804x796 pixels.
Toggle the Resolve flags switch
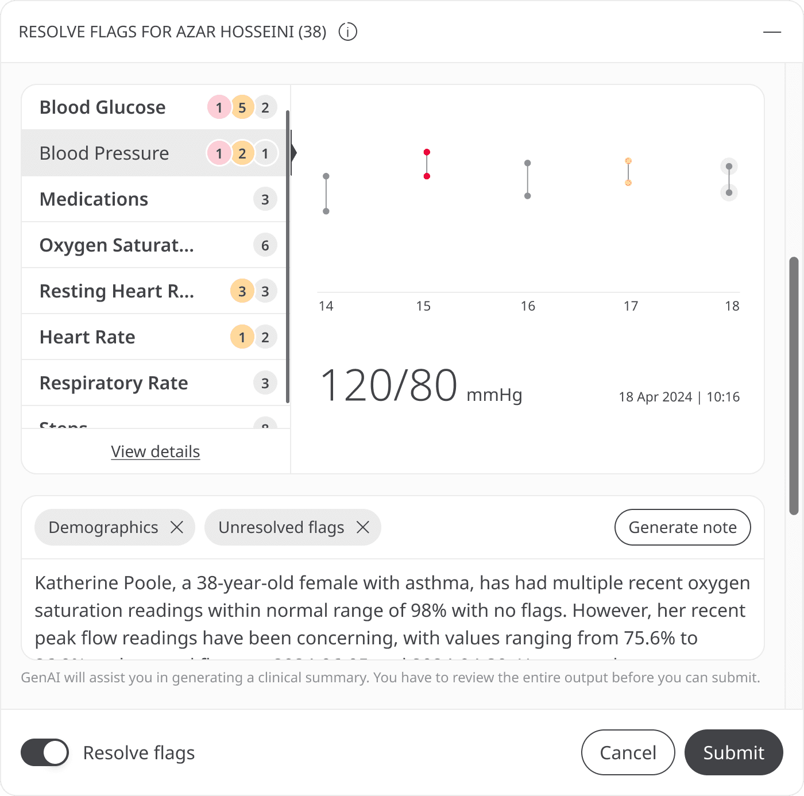point(45,752)
